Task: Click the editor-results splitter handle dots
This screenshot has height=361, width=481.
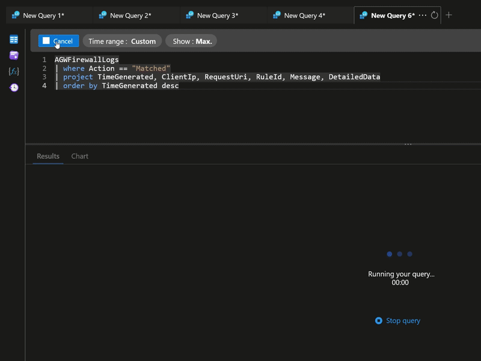Action: [408, 144]
